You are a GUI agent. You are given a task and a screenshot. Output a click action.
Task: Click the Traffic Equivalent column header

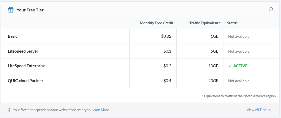click(x=205, y=23)
